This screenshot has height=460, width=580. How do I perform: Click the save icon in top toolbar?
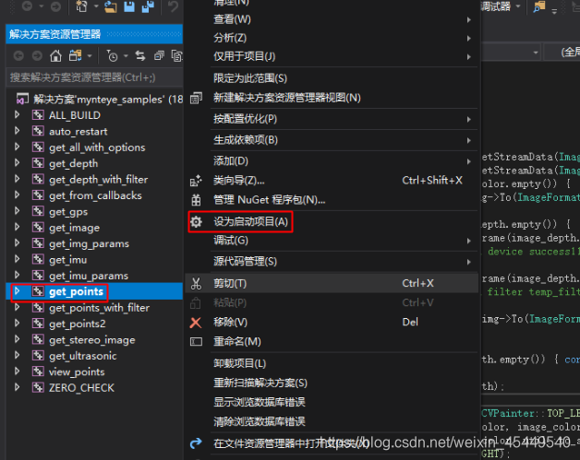coord(129,6)
